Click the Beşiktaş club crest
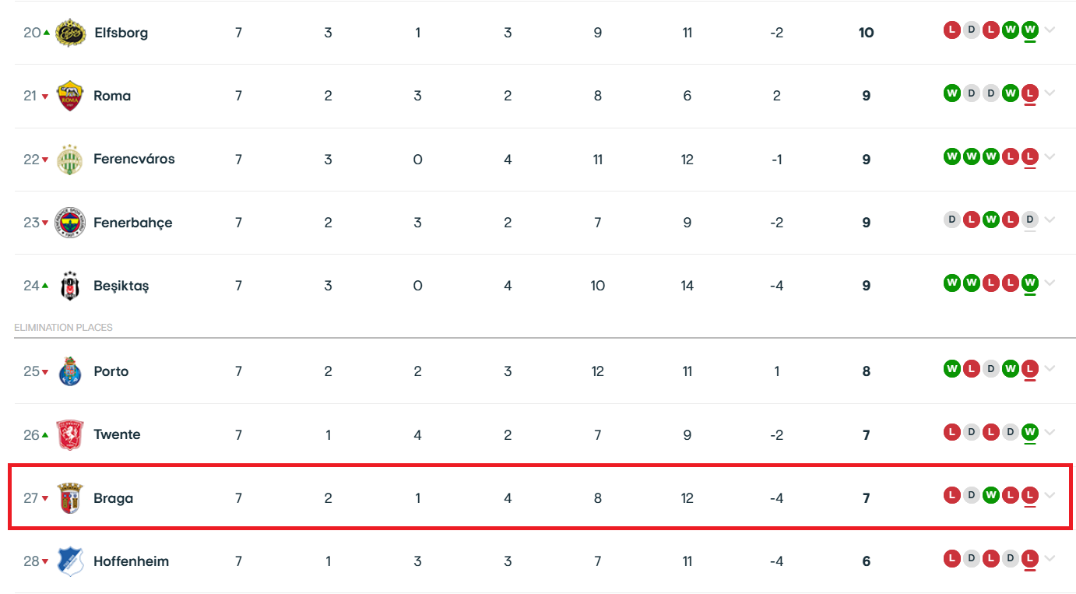This screenshot has width=1076, height=594. tap(69, 286)
